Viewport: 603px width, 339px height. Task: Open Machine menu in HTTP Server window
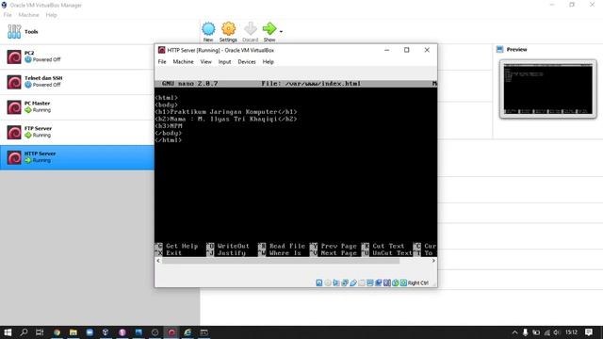pyautogui.click(x=183, y=61)
